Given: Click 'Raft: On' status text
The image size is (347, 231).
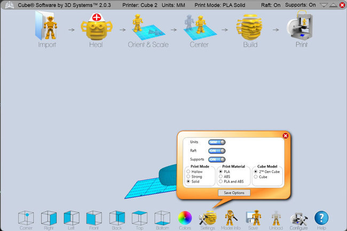Looking at the screenshot, I should [271, 5].
